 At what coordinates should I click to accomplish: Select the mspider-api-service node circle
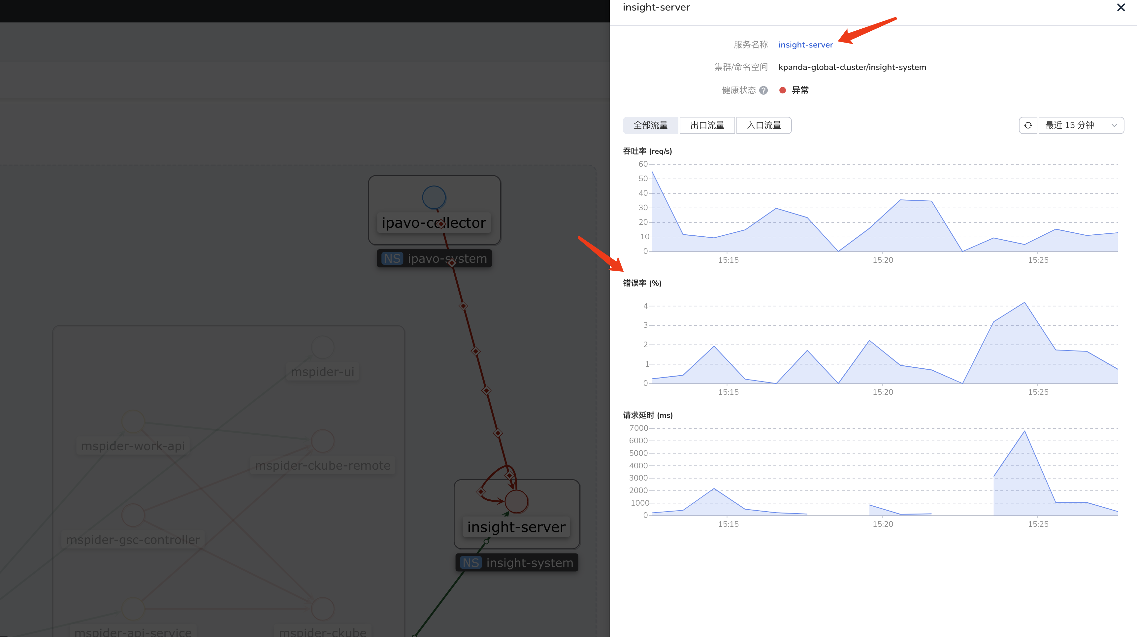coord(133,608)
